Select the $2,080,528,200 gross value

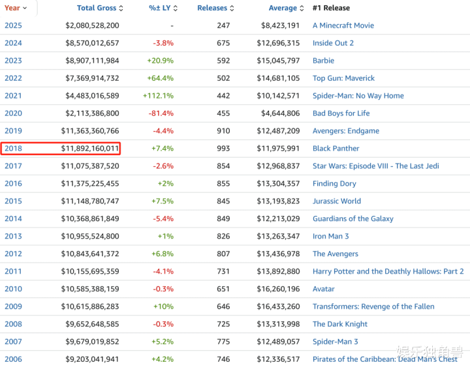coord(92,25)
